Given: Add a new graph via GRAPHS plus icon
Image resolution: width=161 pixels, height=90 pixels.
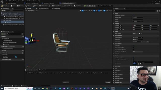Looking at the screenshot, I should [23, 36].
